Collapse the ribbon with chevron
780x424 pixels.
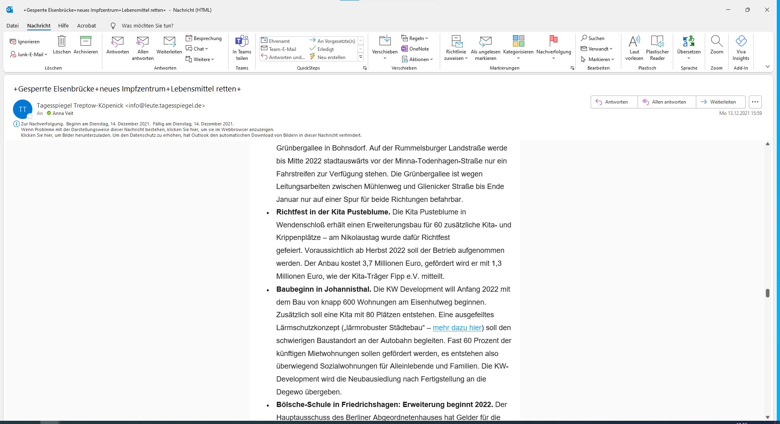point(767,67)
